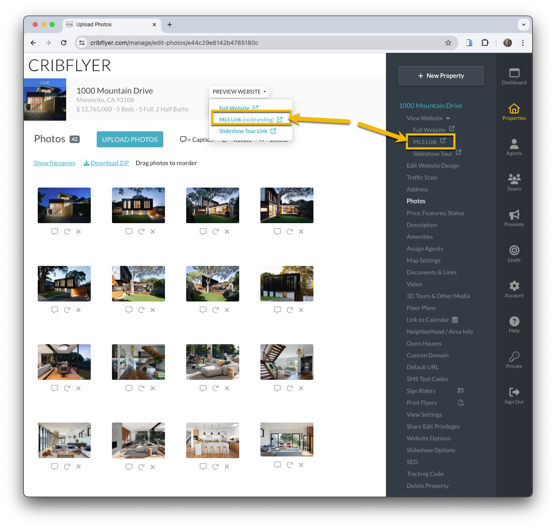Open SEO settings in sidebar
556x528 pixels.
point(412,462)
